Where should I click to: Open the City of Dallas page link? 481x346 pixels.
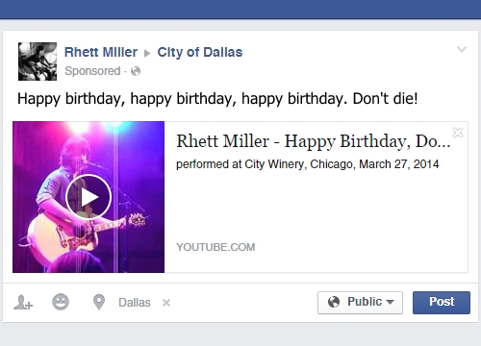coord(200,52)
